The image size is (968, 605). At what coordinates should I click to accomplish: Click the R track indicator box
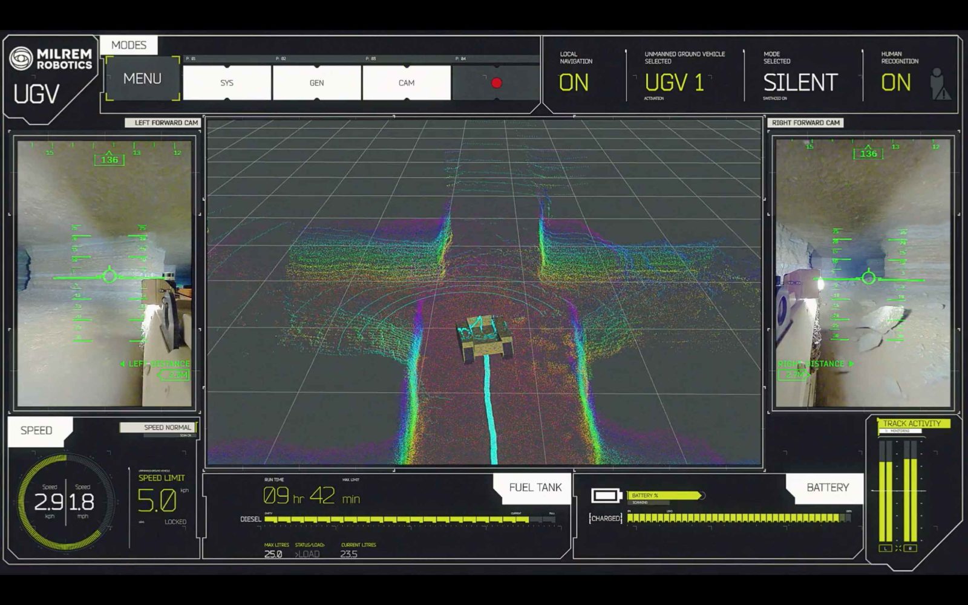[910, 548]
